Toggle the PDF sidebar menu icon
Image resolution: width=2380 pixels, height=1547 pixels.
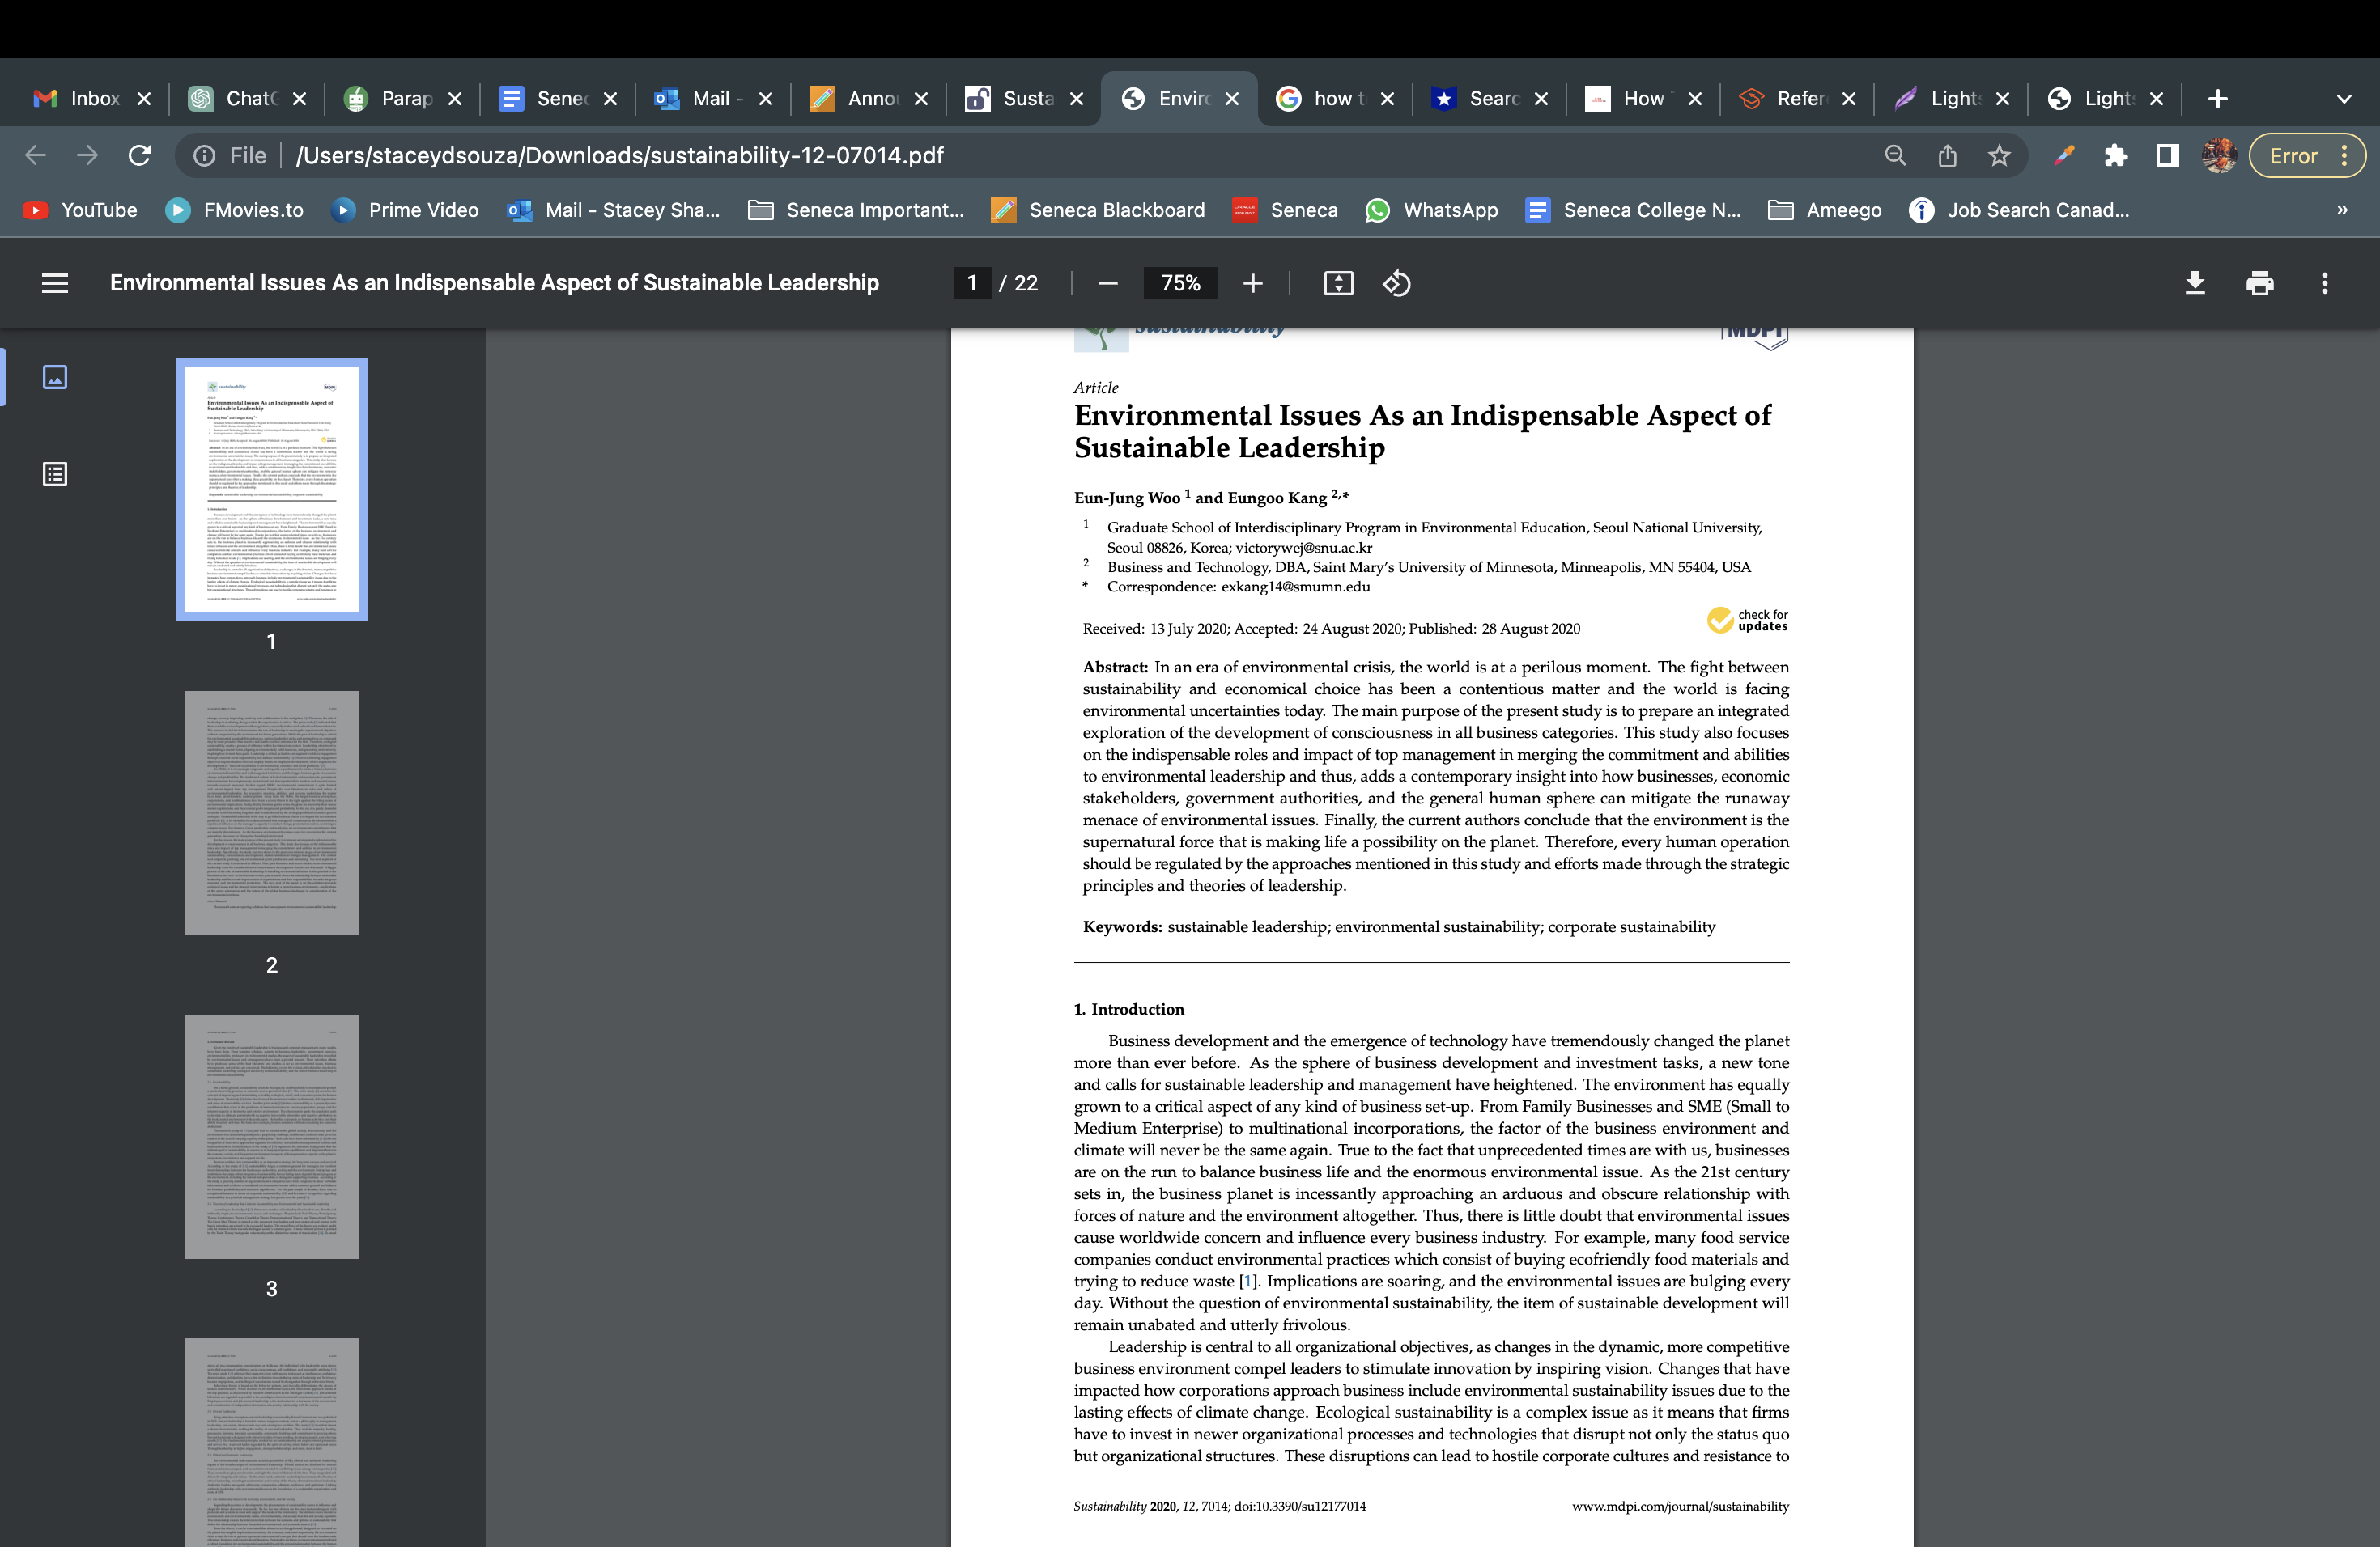(x=55, y=284)
